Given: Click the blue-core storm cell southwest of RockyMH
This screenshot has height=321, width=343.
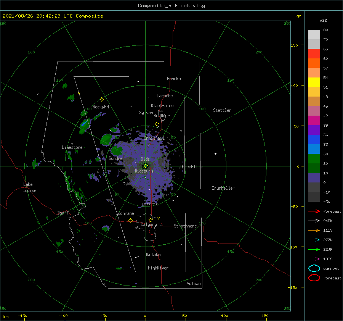Looking at the screenshot, I should click(85, 125).
